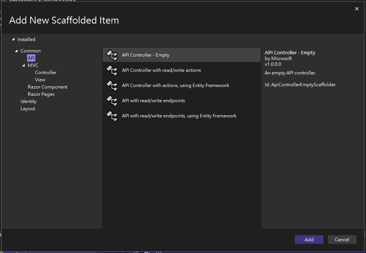Click icon for API endpoints using Entity Framework

click(112, 116)
